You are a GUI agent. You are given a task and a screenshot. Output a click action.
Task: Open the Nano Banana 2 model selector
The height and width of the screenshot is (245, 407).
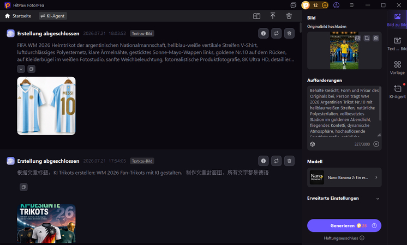pyautogui.click(x=344, y=177)
